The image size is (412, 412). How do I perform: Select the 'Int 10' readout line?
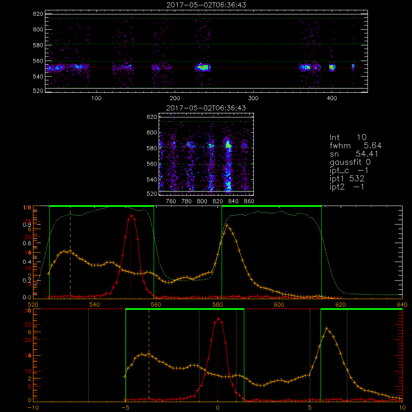pyautogui.click(x=348, y=138)
